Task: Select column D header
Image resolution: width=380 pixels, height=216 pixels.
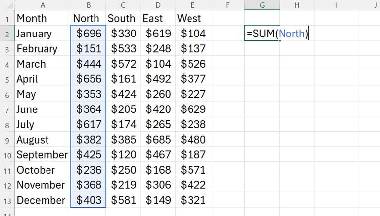Action: point(158,5)
